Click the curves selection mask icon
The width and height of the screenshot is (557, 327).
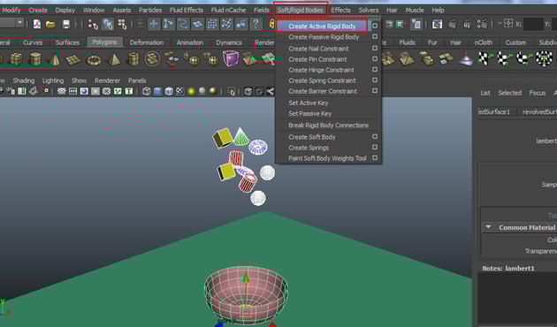click(183, 24)
